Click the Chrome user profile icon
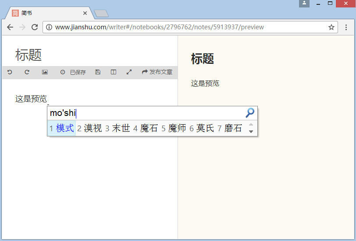The height and width of the screenshot is (241, 356). click(304, 3)
